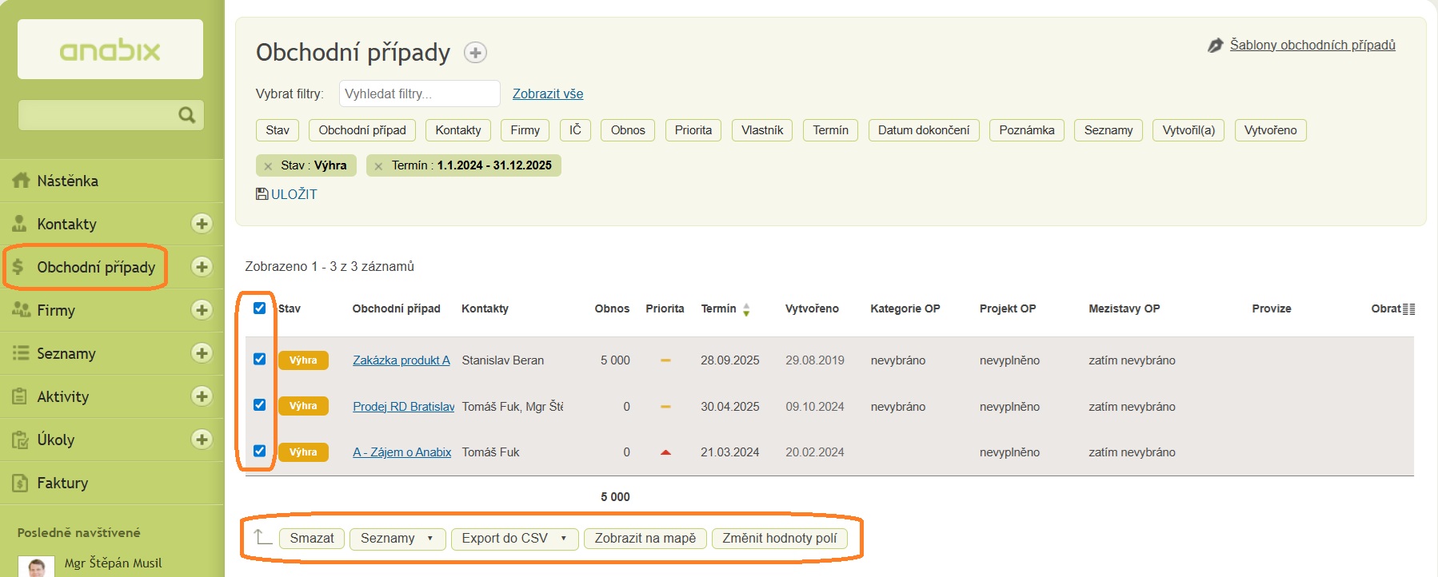Click the plus icon next to Obchodní případy heading
Viewport: 1438px width, 577px height.
476,53
